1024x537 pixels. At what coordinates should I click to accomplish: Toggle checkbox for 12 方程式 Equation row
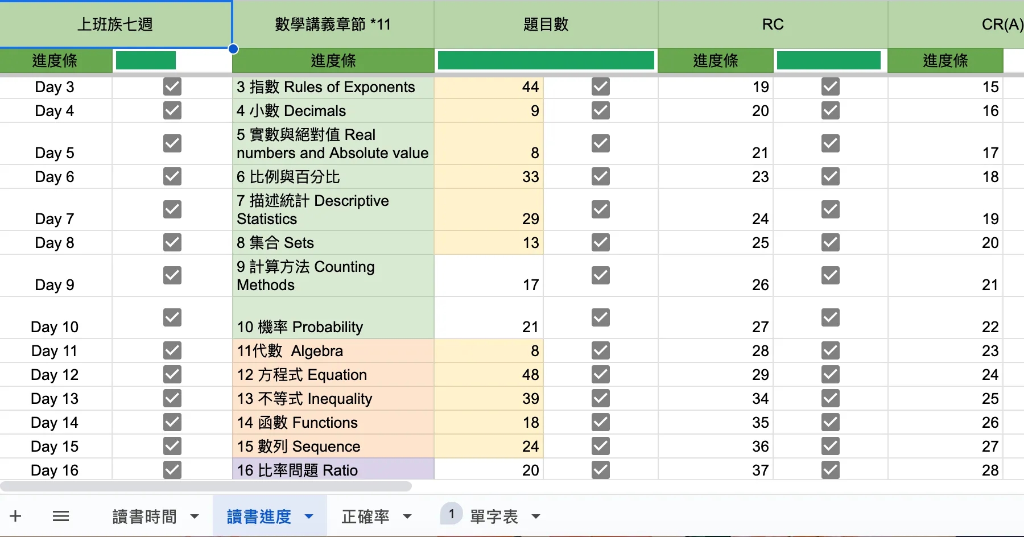(x=600, y=375)
